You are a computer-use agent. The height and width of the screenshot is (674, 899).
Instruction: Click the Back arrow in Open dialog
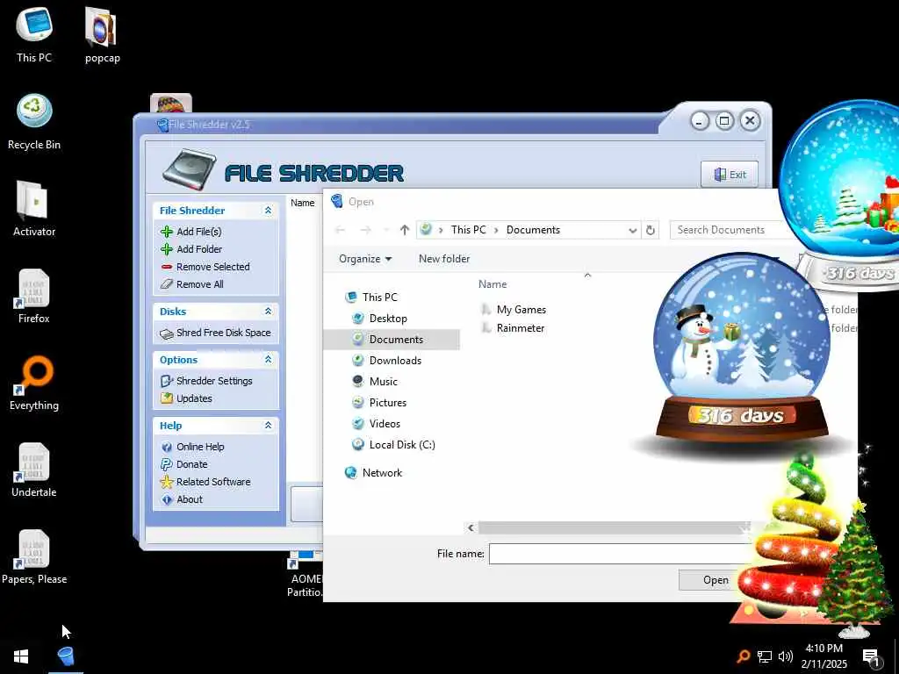[x=340, y=230]
